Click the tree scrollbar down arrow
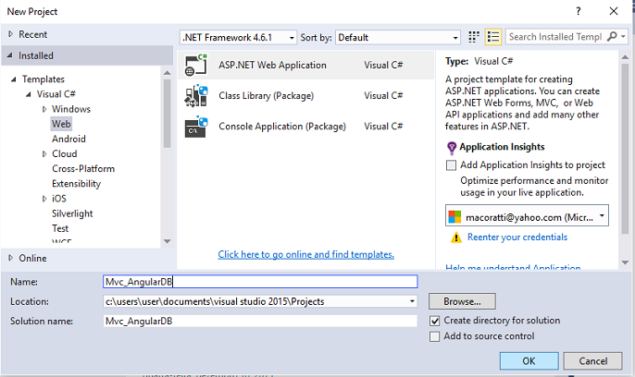 click(x=168, y=241)
